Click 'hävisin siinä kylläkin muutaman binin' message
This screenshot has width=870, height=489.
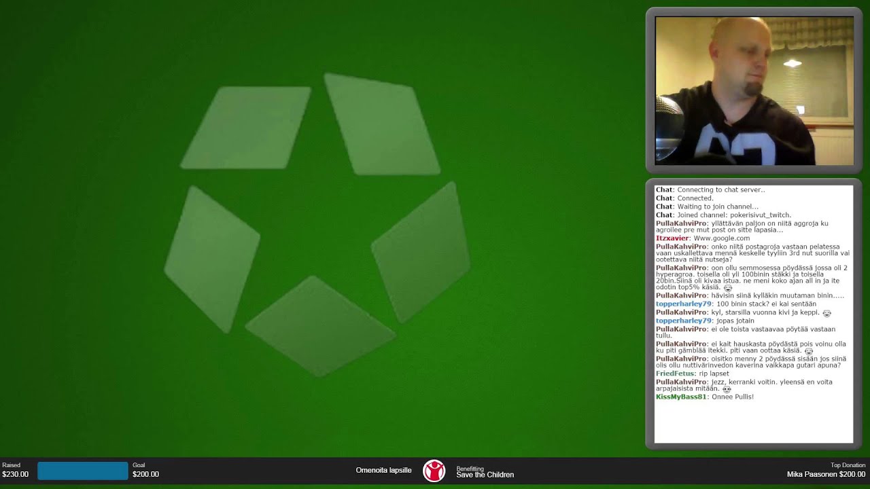(777, 295)
